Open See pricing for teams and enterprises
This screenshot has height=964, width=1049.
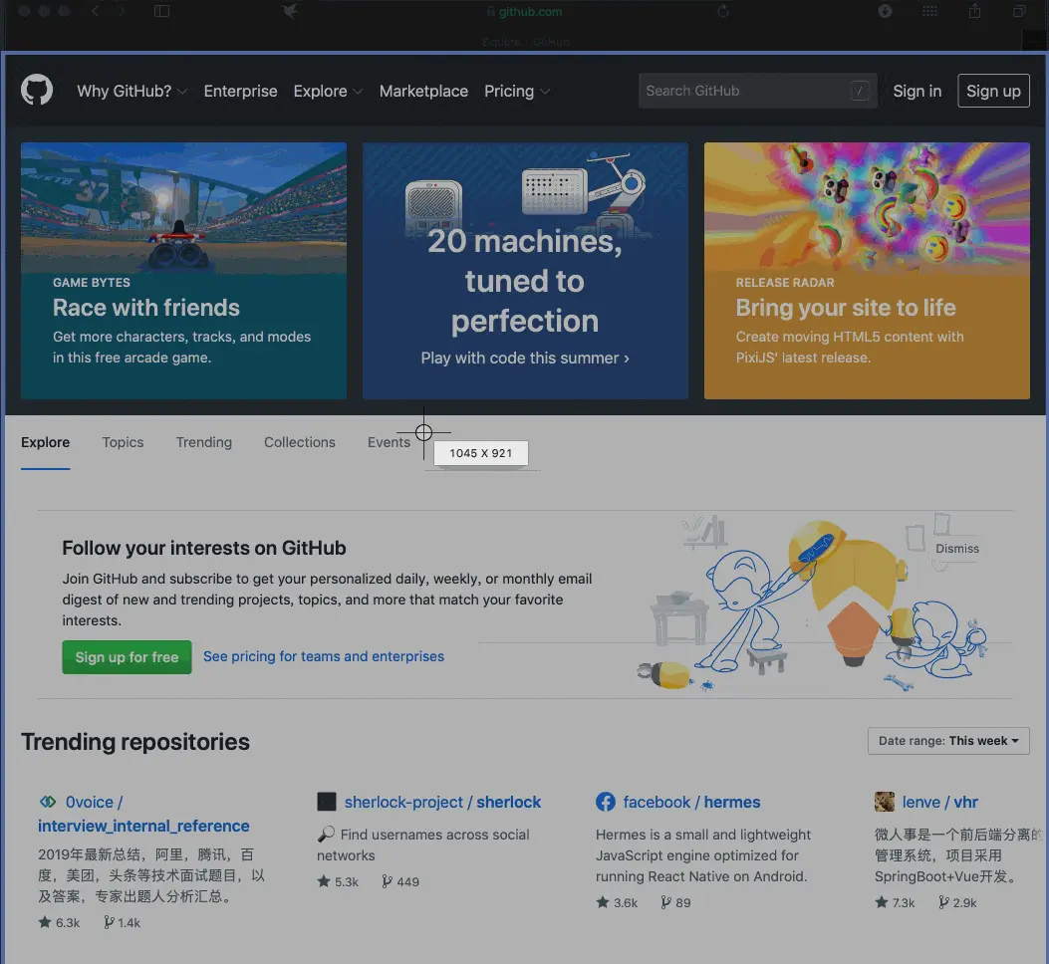(x=324, y=656)
